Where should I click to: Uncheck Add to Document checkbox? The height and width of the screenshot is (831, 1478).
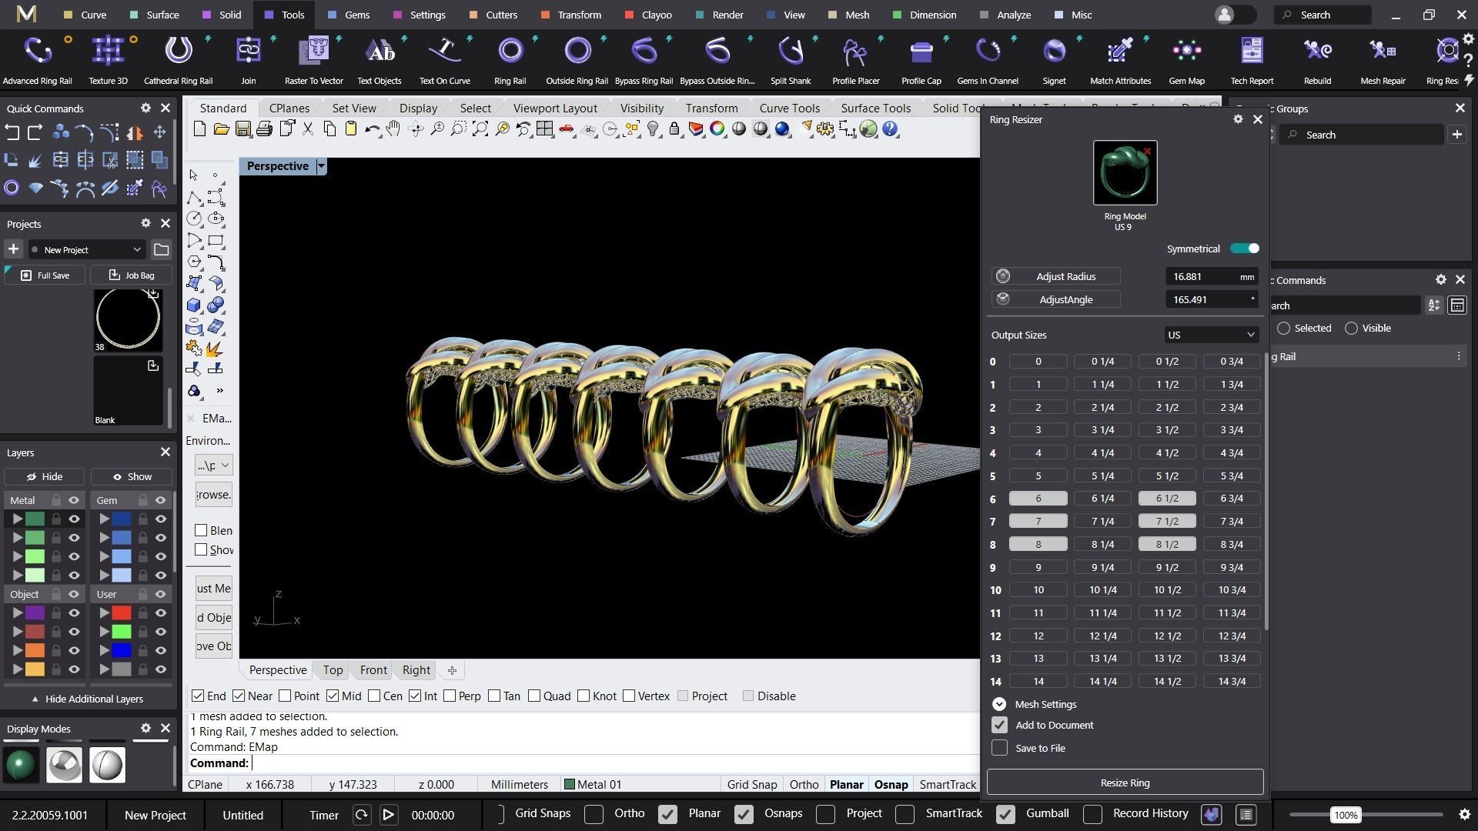[x=999, y=726]
